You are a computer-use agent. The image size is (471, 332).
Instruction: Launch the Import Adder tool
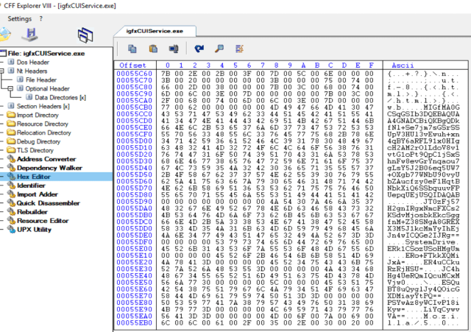click(38, 194)
